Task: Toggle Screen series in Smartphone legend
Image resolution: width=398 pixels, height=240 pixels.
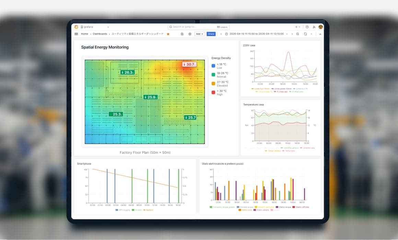Action: (x=137, y=210)
